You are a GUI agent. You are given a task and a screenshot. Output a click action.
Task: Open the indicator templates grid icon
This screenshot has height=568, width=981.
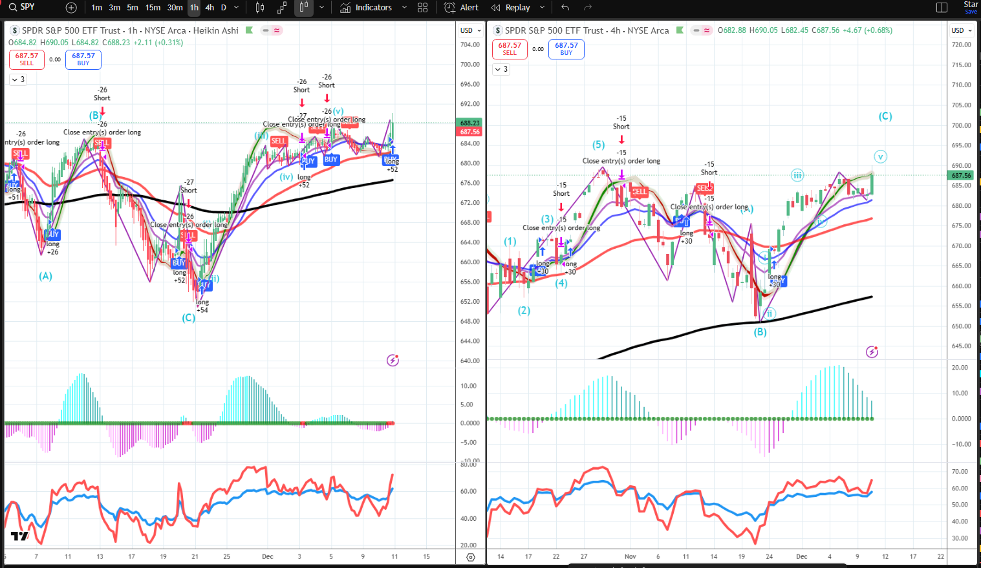tap(423, 8)
